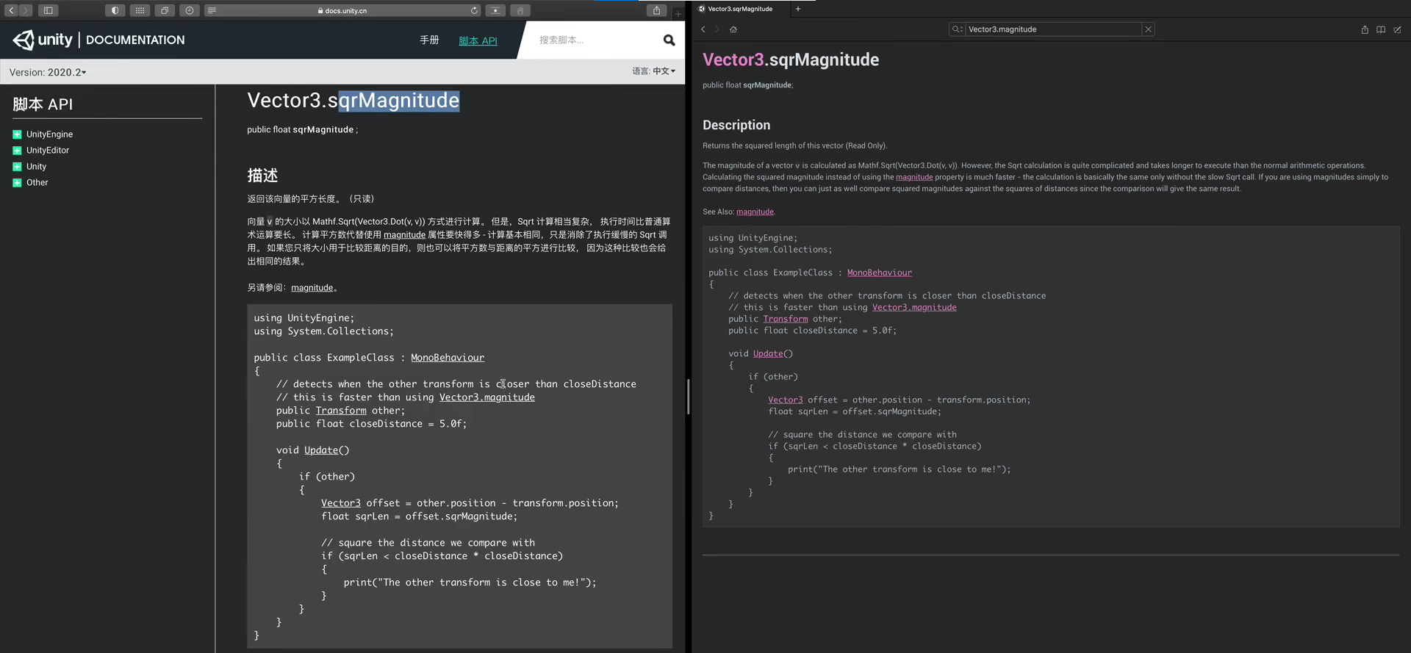
Task: Open the Vector3 link in left code block
Action: (x=341, y=503)
